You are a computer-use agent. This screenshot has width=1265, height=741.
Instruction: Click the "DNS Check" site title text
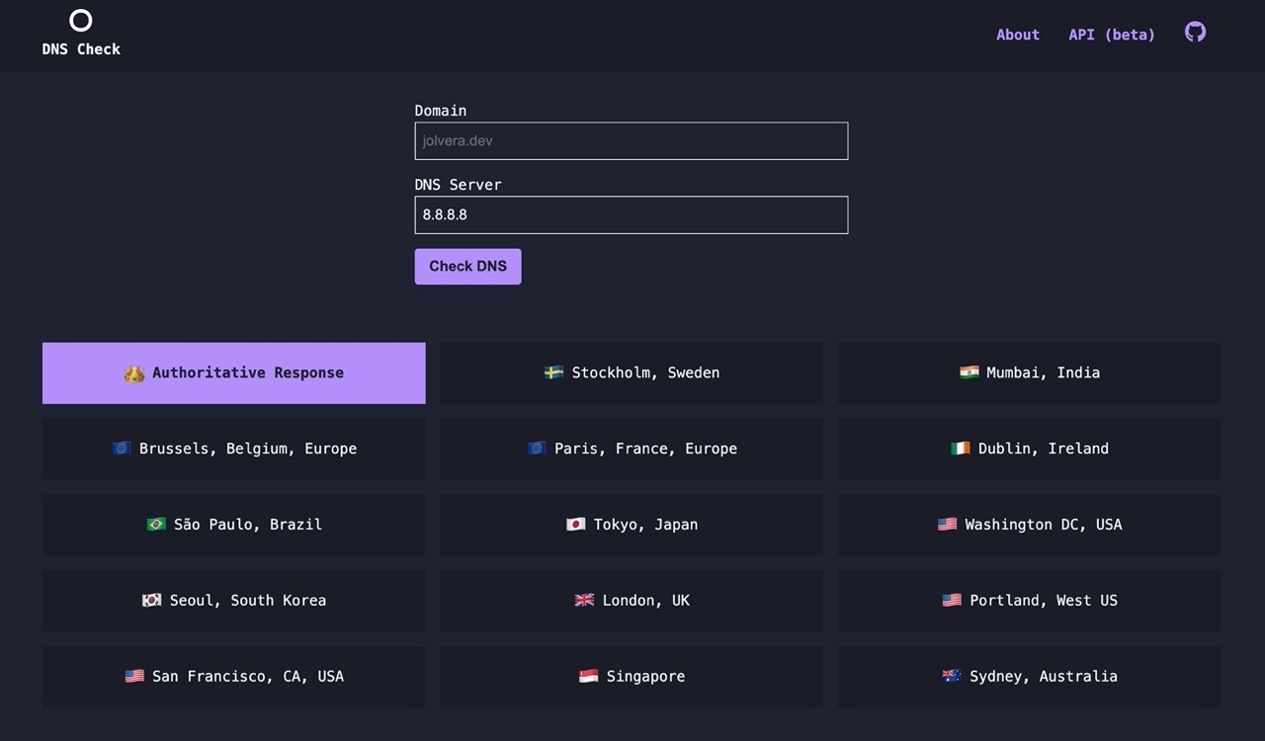[x=81, y=49]
